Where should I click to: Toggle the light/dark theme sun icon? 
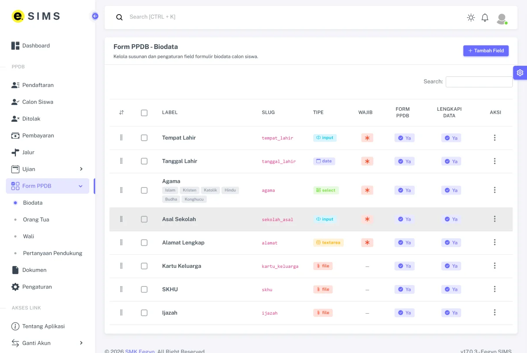click(471, 18)
